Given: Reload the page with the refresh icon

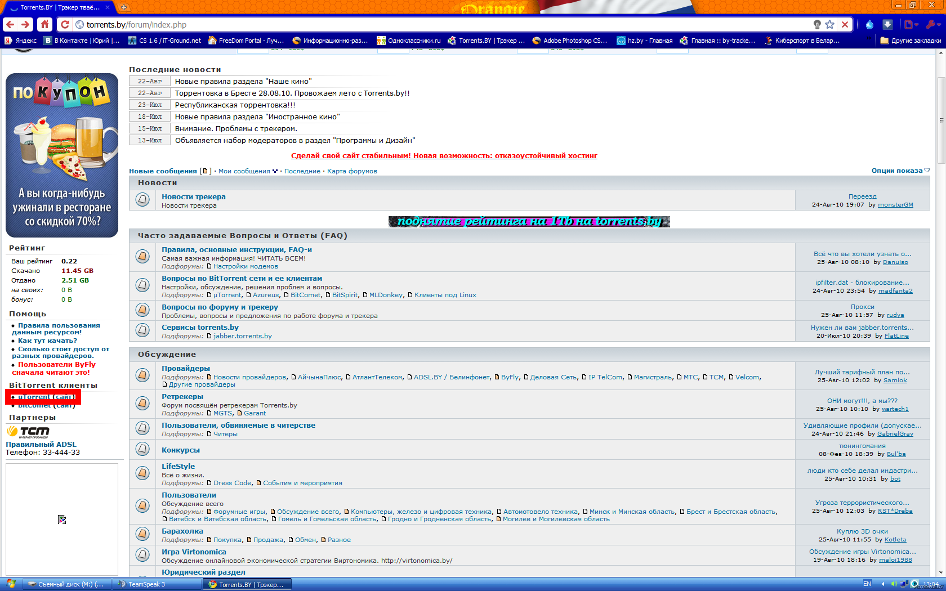Looking at the screenshot, I should pos(65,25).
